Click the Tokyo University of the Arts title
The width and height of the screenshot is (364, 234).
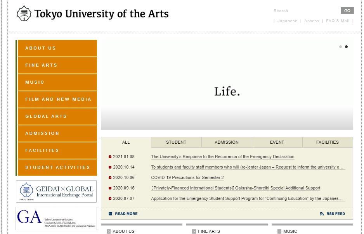coord(101,14)
